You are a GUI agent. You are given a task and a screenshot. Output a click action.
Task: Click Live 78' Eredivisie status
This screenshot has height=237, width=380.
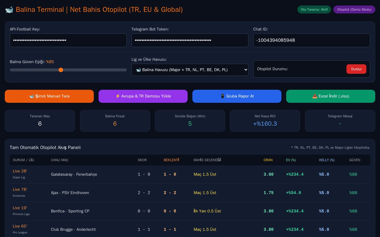tap(20, 192)
